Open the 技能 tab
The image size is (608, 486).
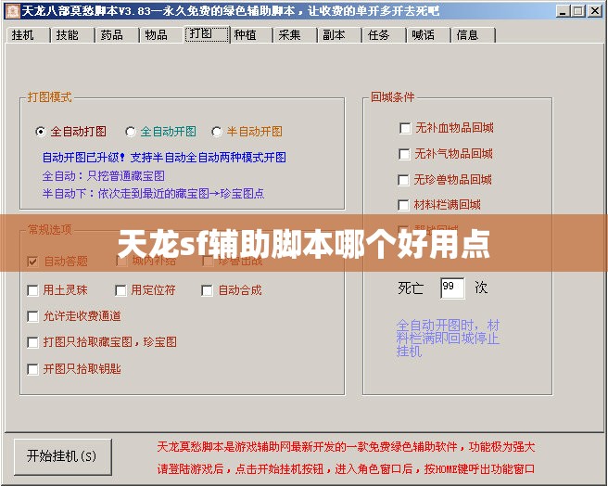(x=72, y=35)
